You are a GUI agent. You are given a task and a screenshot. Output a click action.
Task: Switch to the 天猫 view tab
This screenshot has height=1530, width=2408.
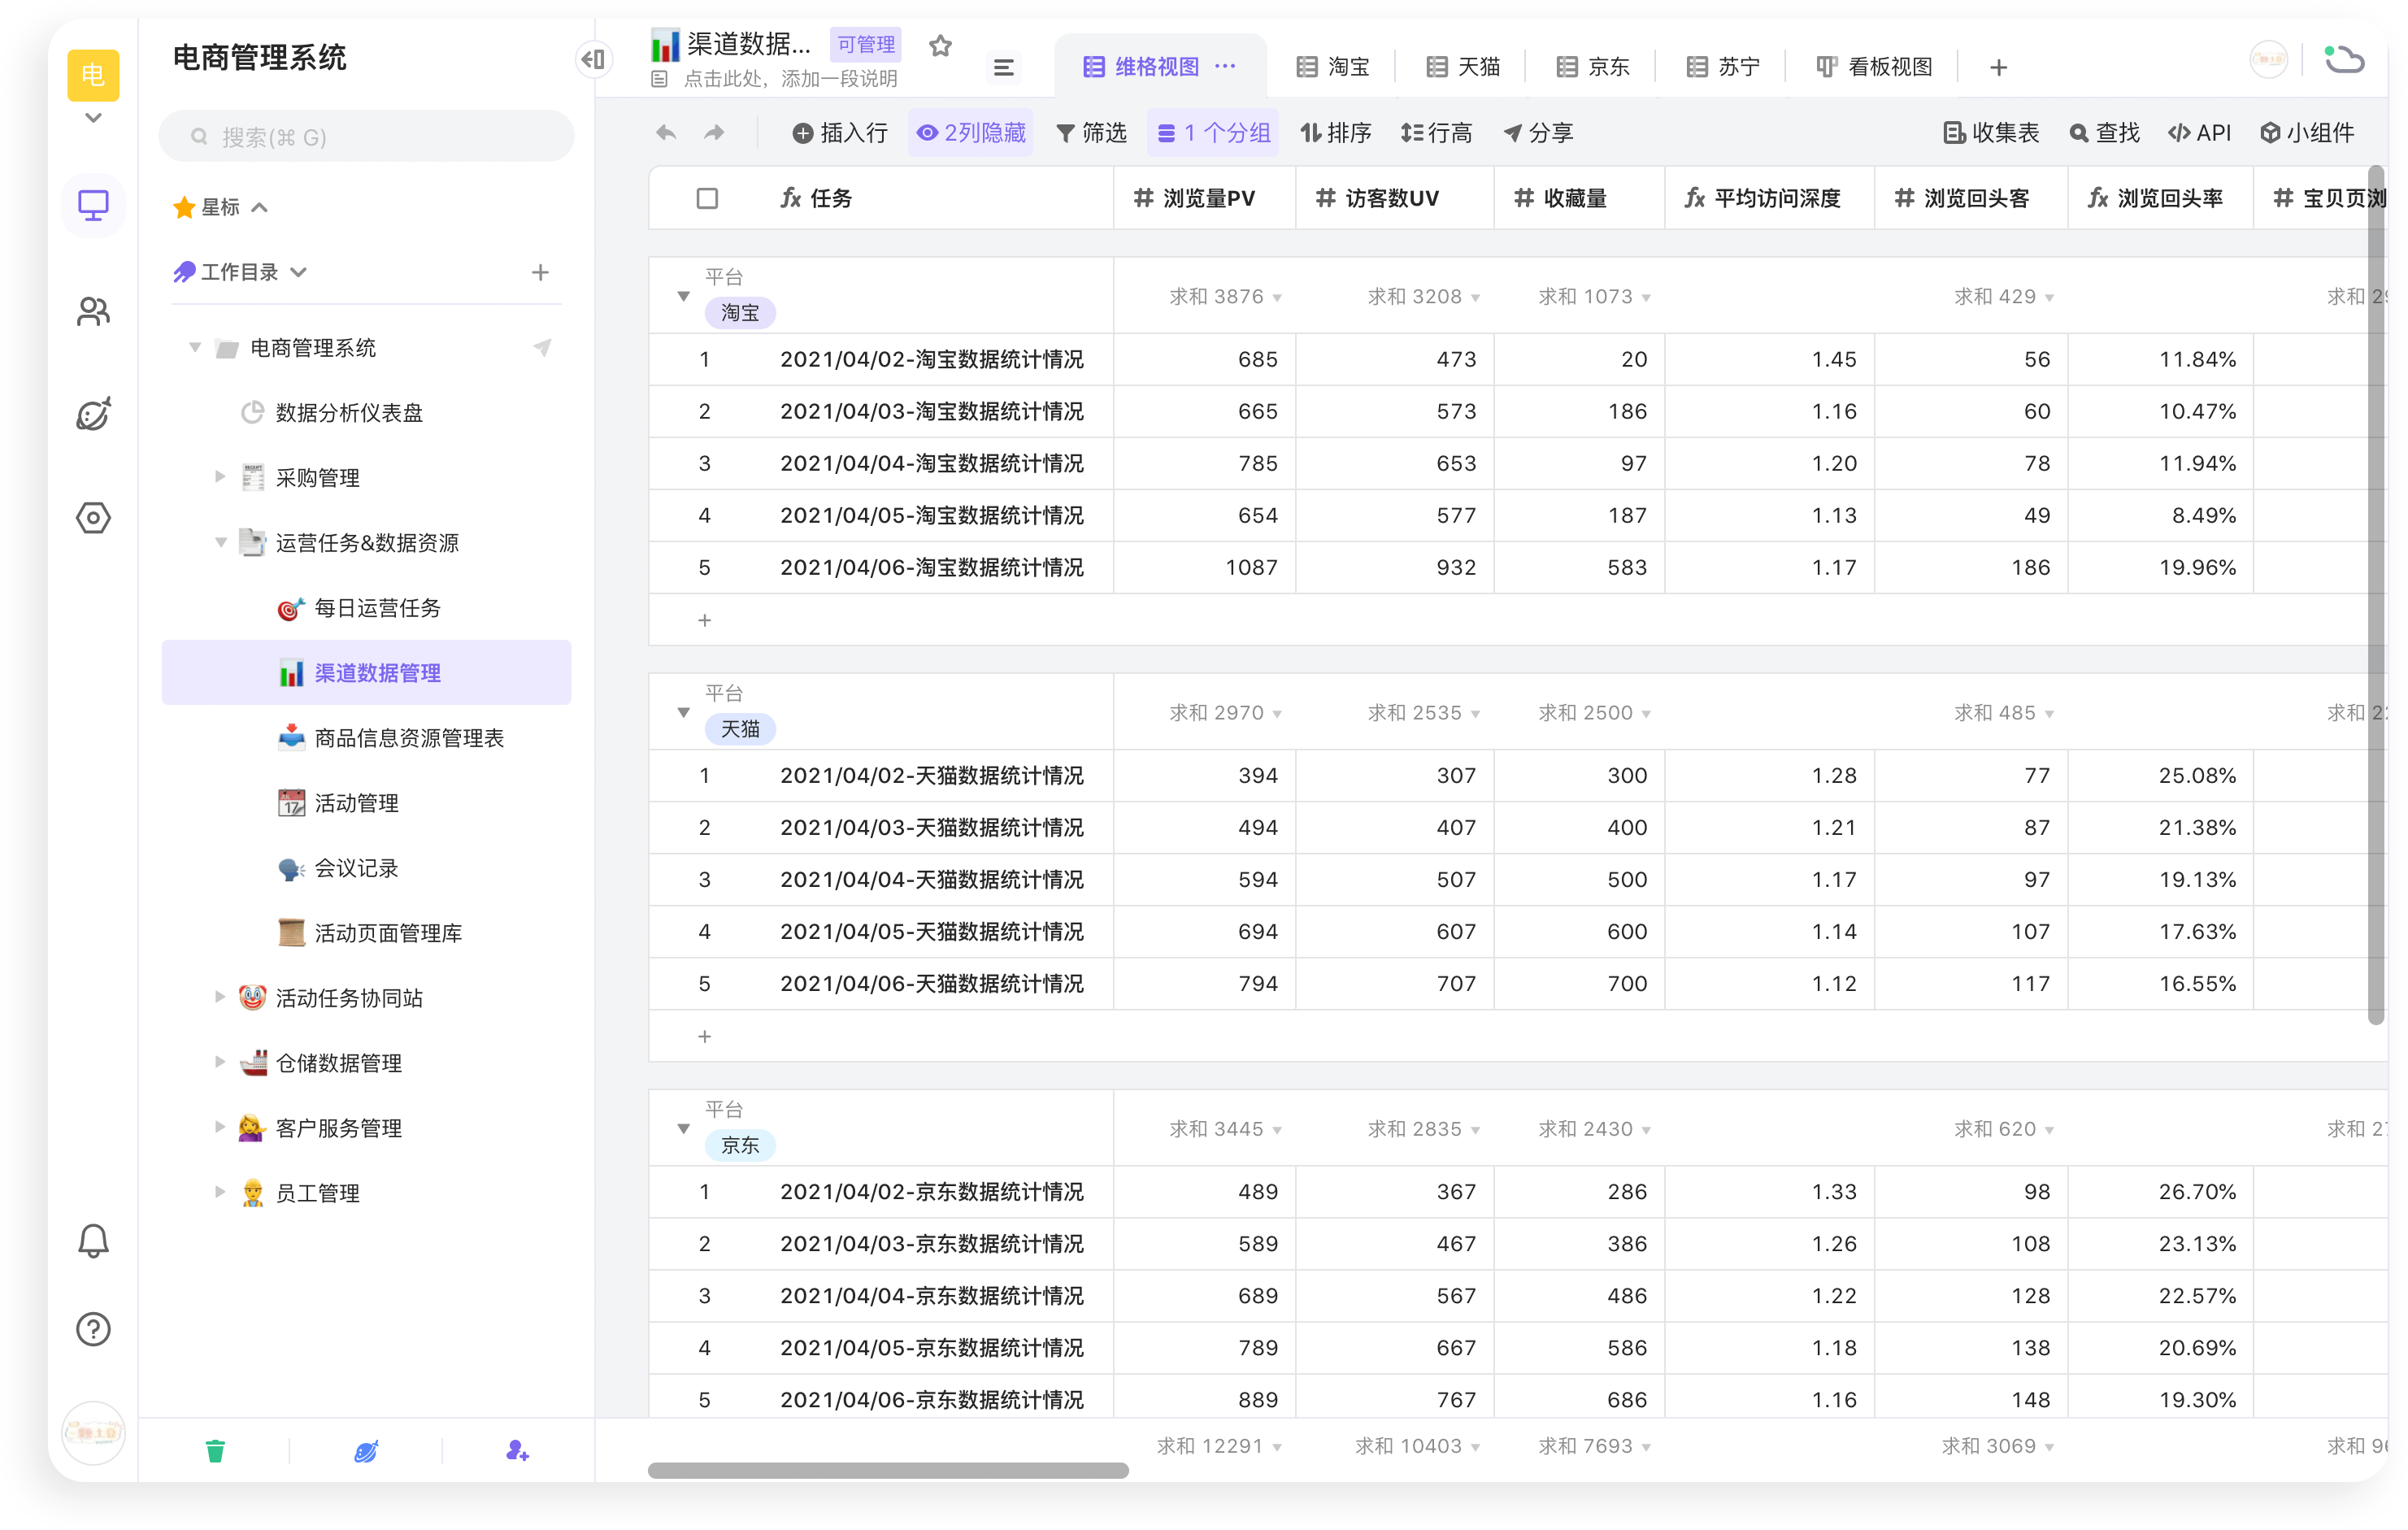pos(1463,67)
